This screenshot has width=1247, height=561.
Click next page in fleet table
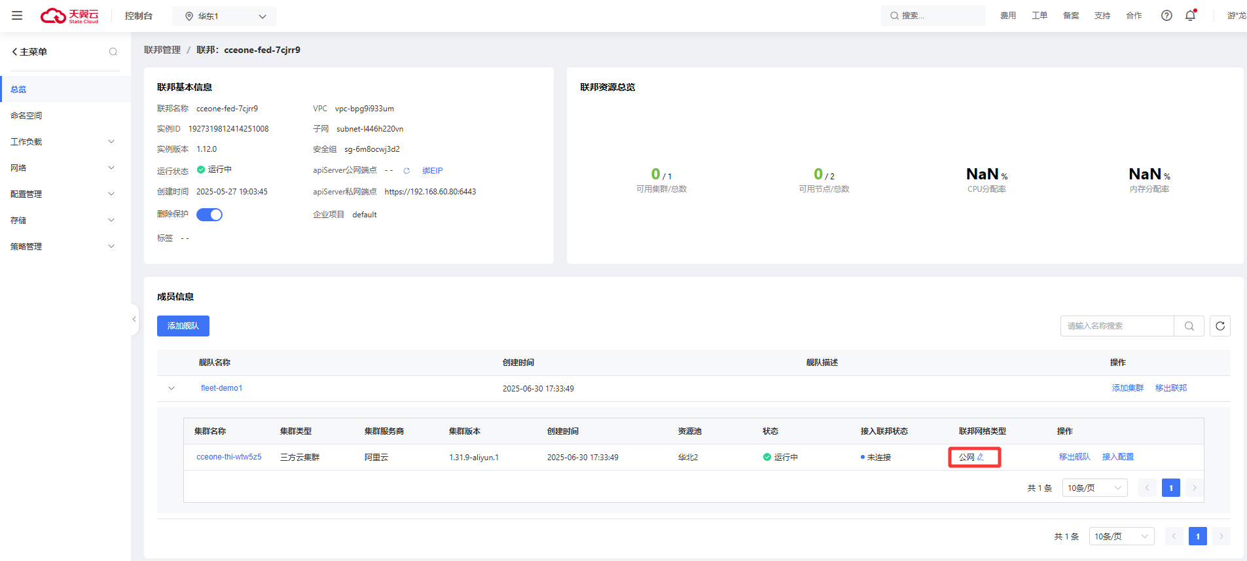tap(1221, 536)
